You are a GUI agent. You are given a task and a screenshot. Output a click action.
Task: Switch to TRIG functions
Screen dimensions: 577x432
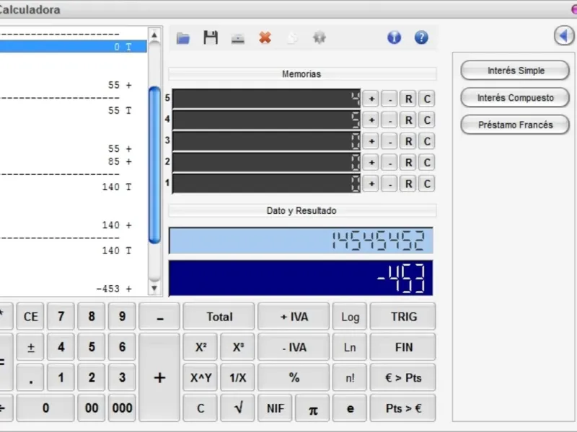(403, 317)
